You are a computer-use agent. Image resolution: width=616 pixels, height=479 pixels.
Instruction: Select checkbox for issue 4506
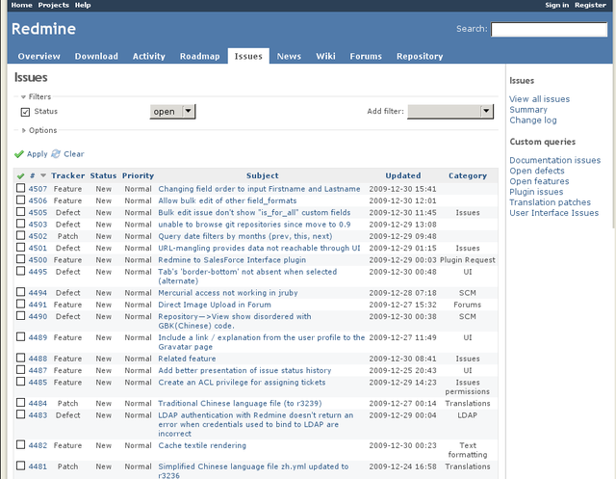tap(20, 200)
